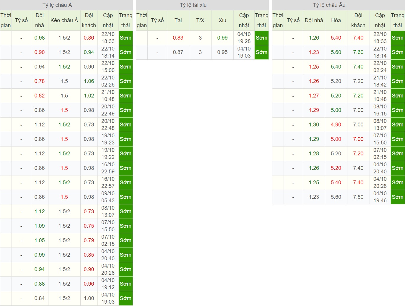Select the 'Tài' column header
The height and width of the screenshot is (306, 405).
click(178, 20)
